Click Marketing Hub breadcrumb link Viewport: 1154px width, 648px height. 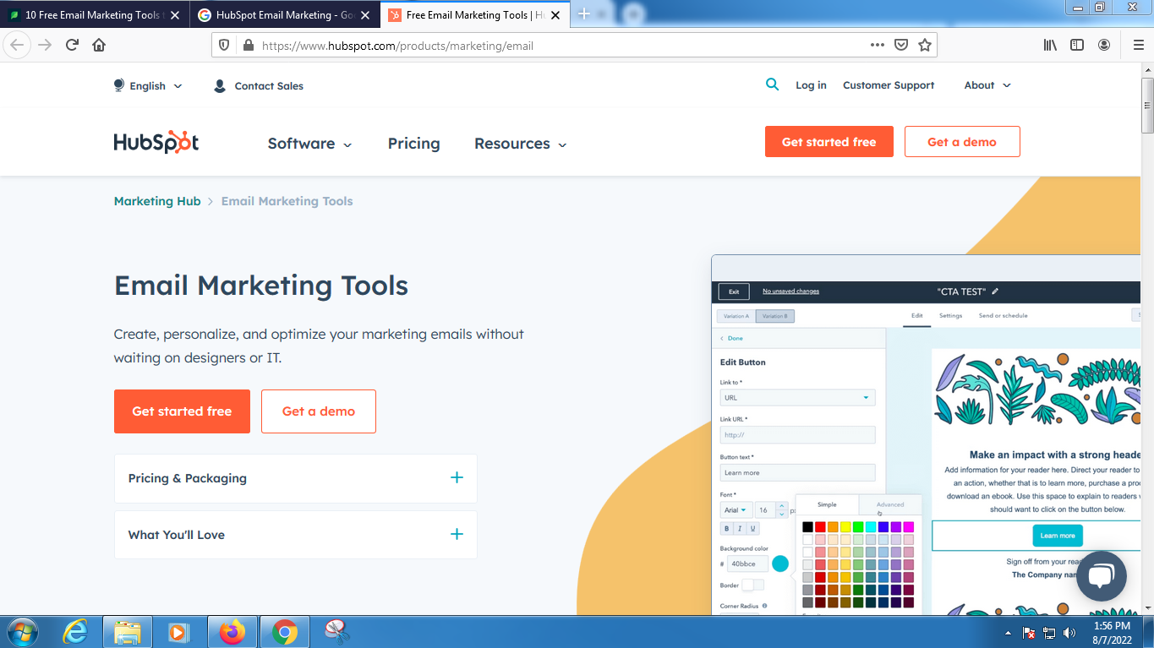click(157, 201)
